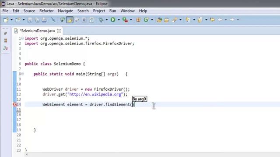This screenshot has height=157, width=280.
Task: Open the Refactor menu
Action: 46,11
